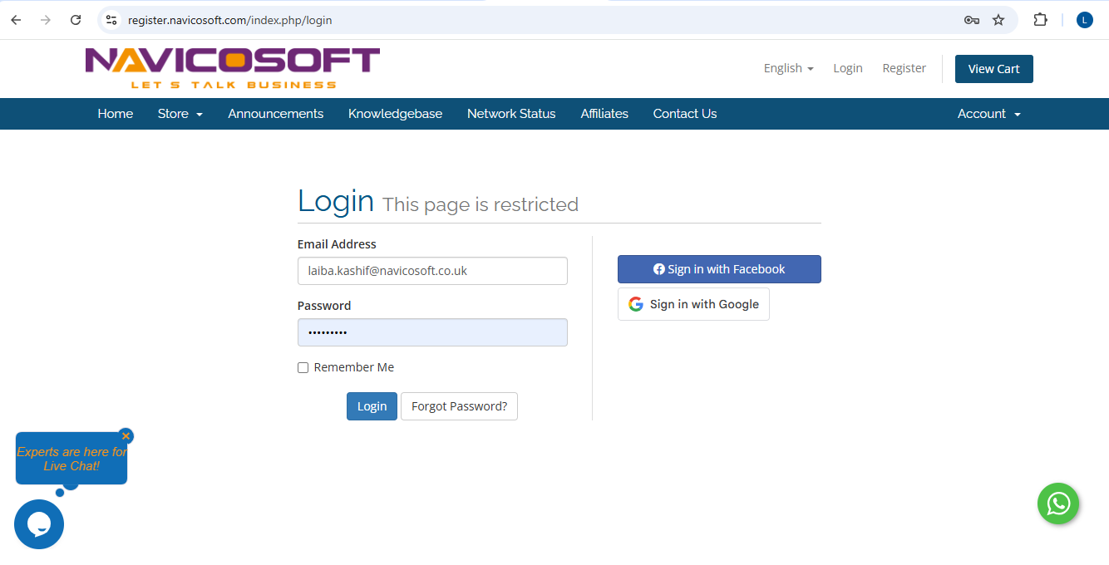Click the Forgot Password? button
1109x565 pixels.
tap(459, 406)
